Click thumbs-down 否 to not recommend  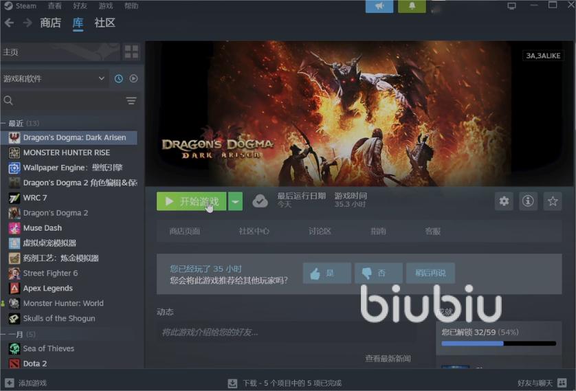click(x=378, y=273)
